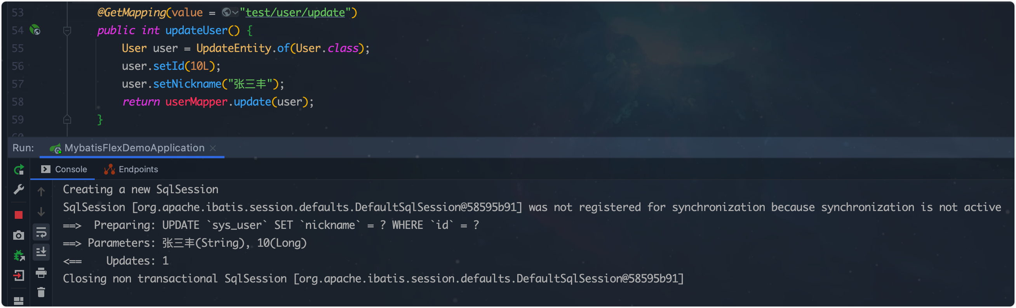
Task: Toggle scroll to end of console
Action: click(x=41, y=252)
